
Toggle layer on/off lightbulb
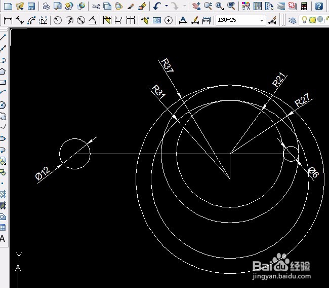pyautogui.click(x=304, y=20)
